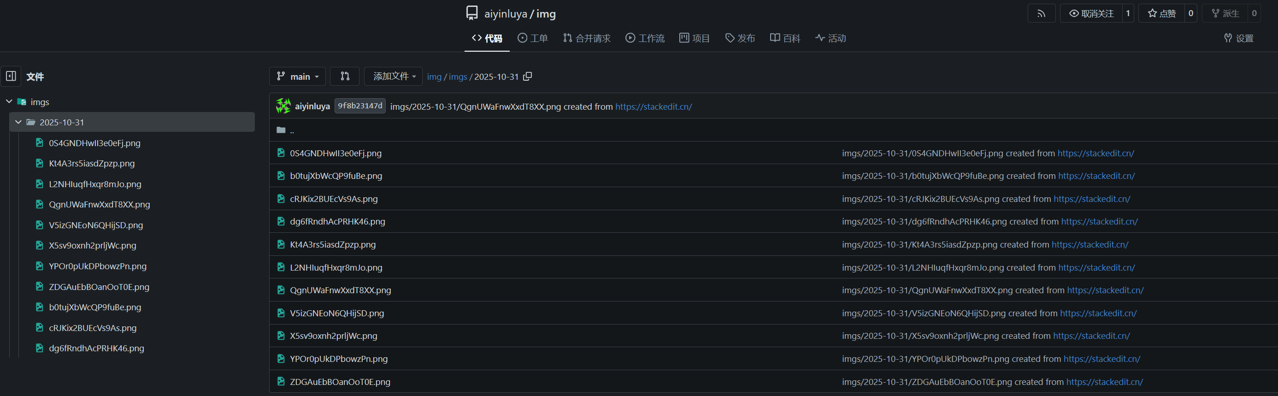The height and width of the screenshot is (396, 1278).
Task: Go to the 工作流 (Actions) tab
Action: click(645, 38)
